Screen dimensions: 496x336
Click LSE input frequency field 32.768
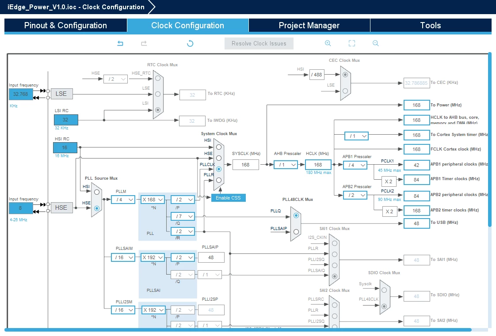tap(21, 94)
